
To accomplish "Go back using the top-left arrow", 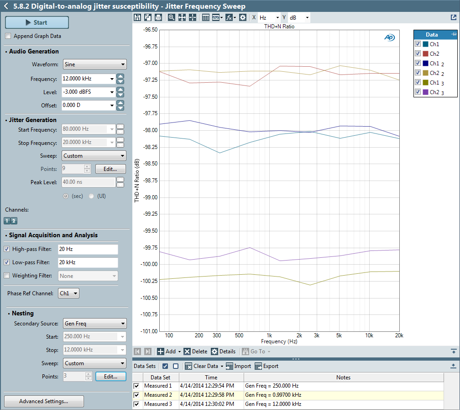I will [x=6, y=6].
